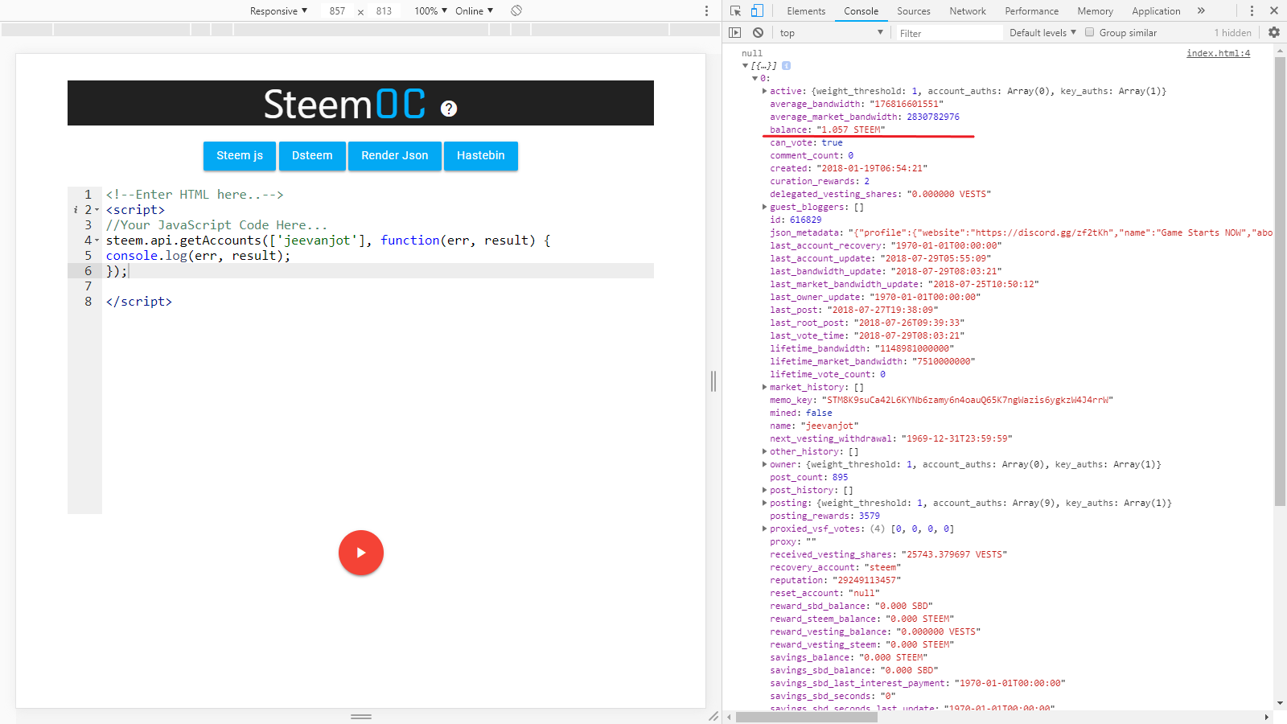Open the index.html:4 source link
Screen dimensions: 1287x724
(1218, 53)
